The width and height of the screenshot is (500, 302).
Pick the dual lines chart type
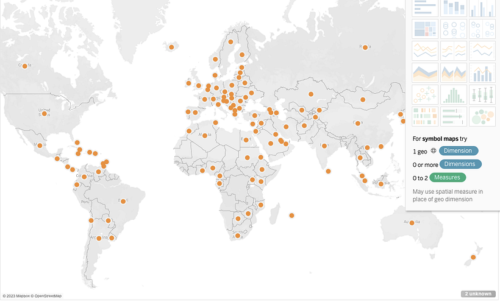482,51
